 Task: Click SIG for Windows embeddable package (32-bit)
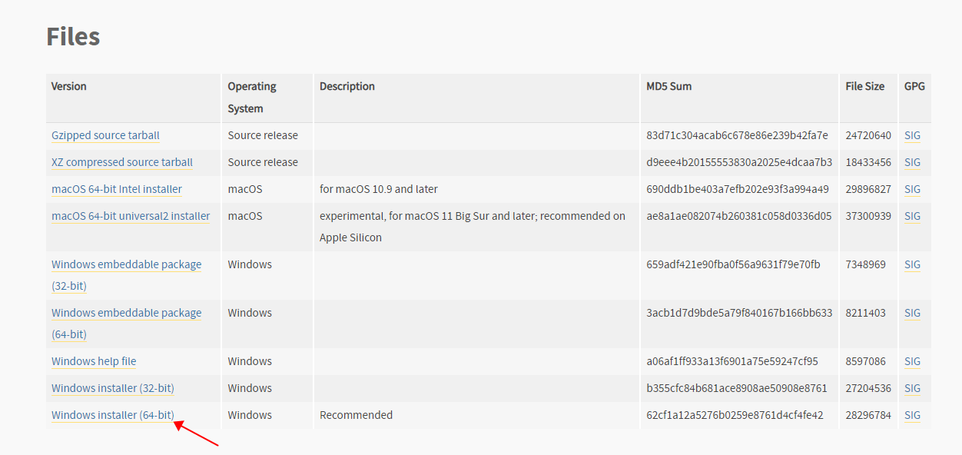912,264
